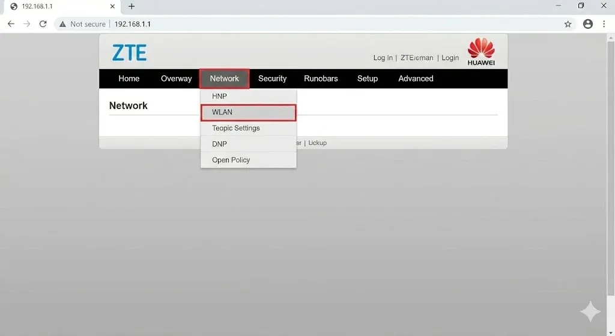Click the browser forward arrow
Viewport: 615px width, 336px height.
26,24
